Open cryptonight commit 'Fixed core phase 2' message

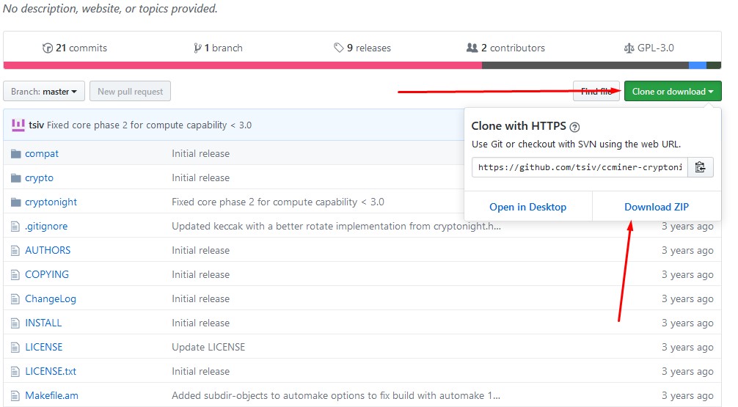click(278, 202)
